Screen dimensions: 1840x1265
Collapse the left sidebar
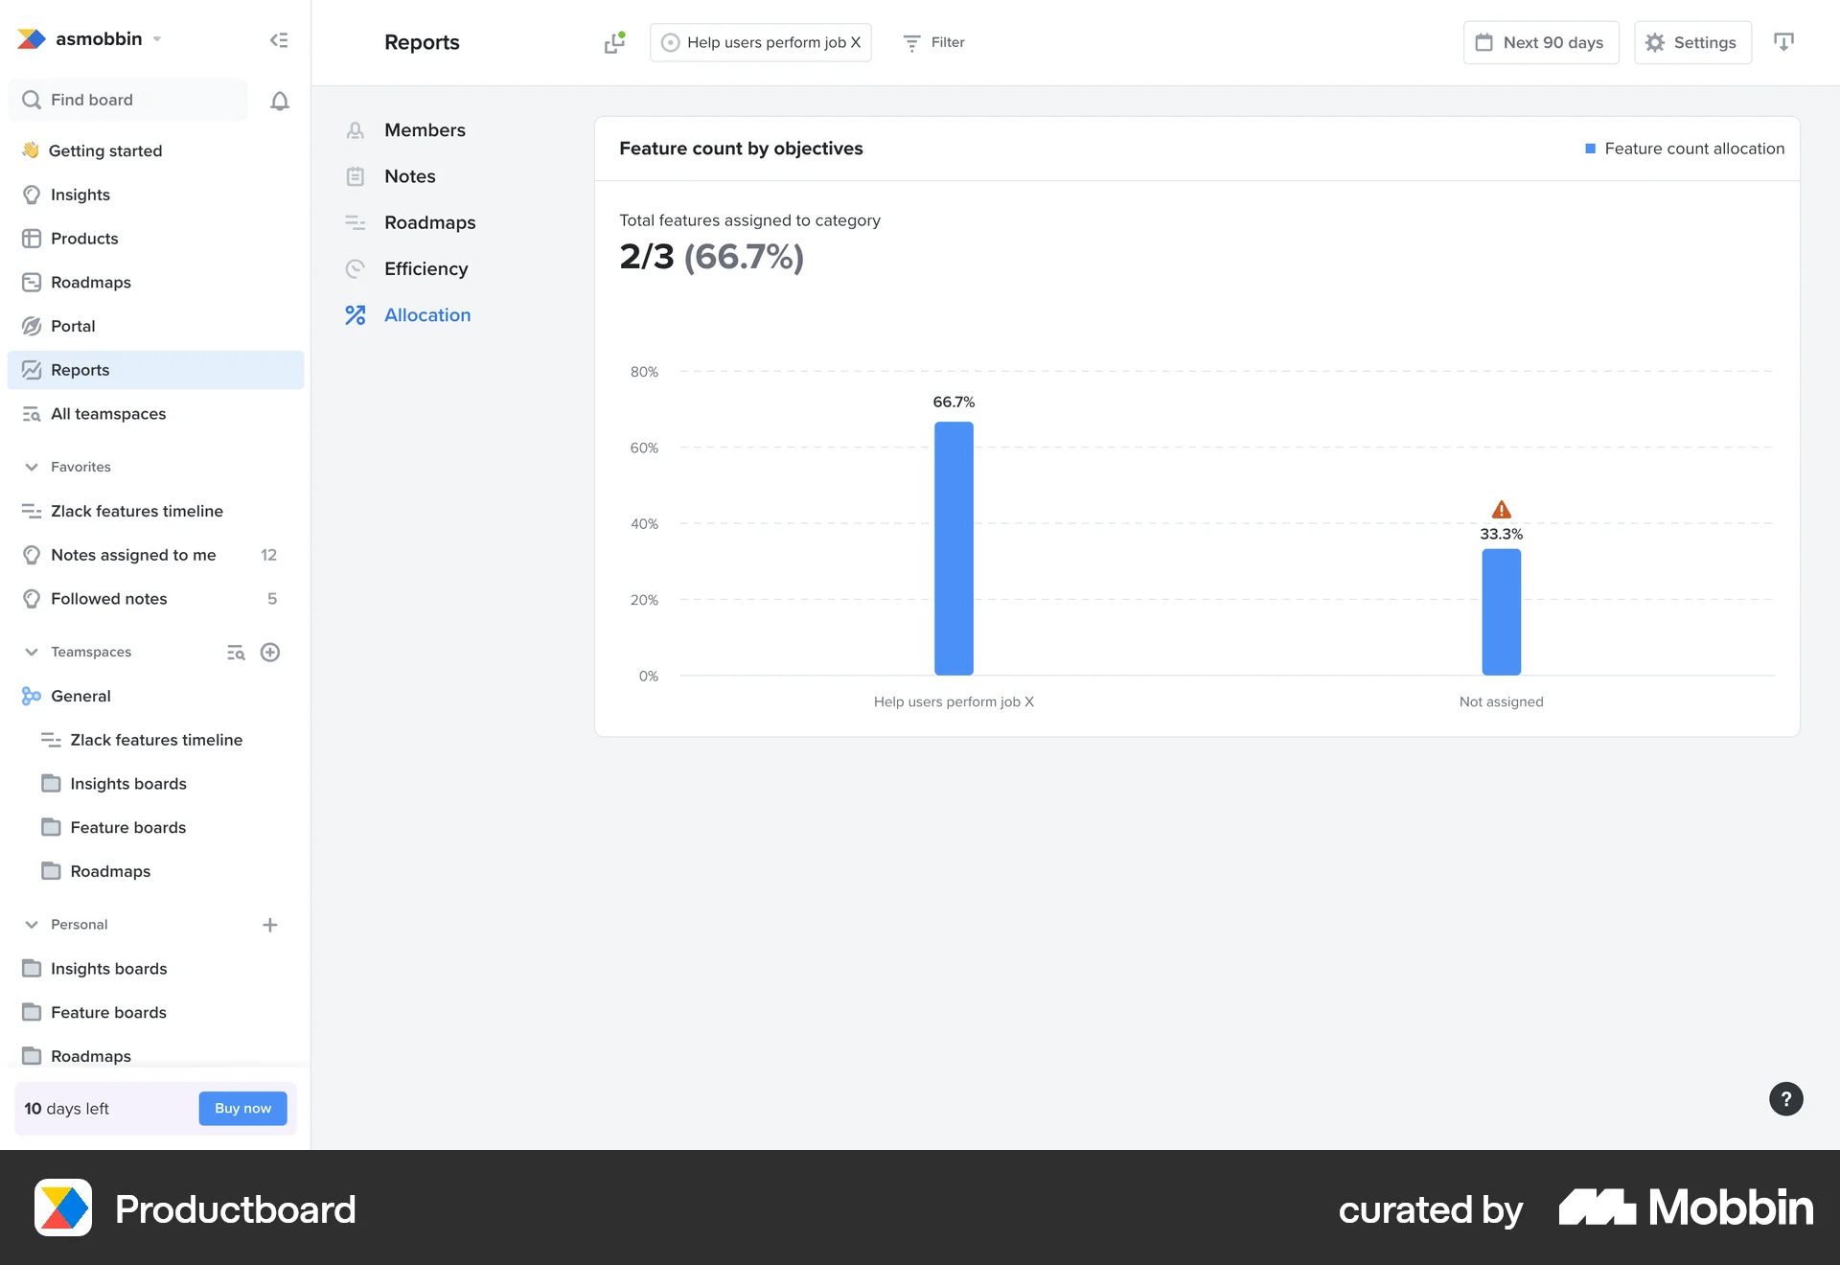coord(279,40)
